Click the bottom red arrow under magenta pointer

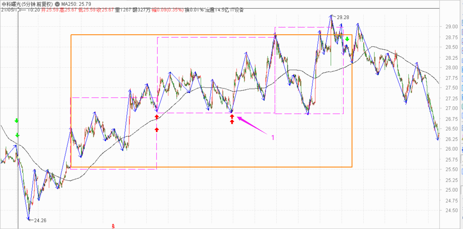point(232,122)
